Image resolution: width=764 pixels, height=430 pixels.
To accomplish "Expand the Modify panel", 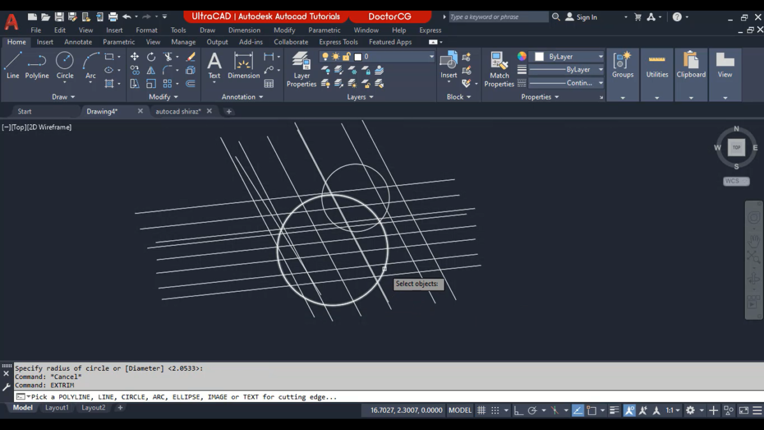I will tap(164, 97).
